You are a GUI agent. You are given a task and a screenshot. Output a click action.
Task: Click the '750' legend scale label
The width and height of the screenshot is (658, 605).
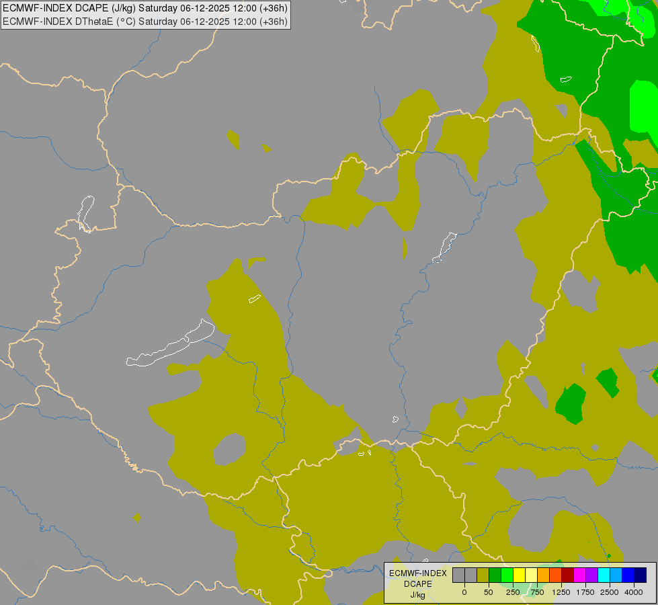tap(537, 592)
